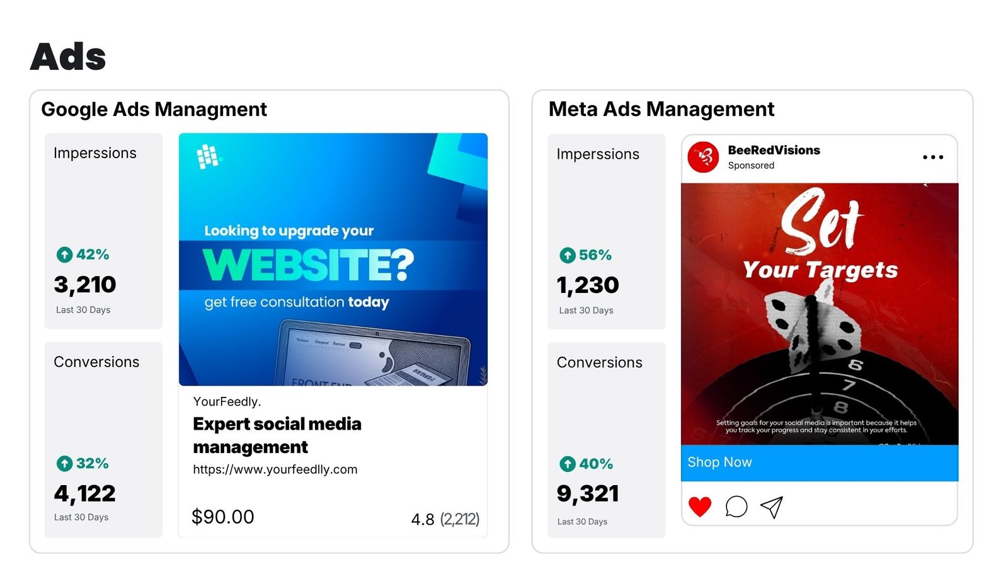Click the green up arrow beside 40%
The height and width of the screenshot is (567, 1008).
568,464
